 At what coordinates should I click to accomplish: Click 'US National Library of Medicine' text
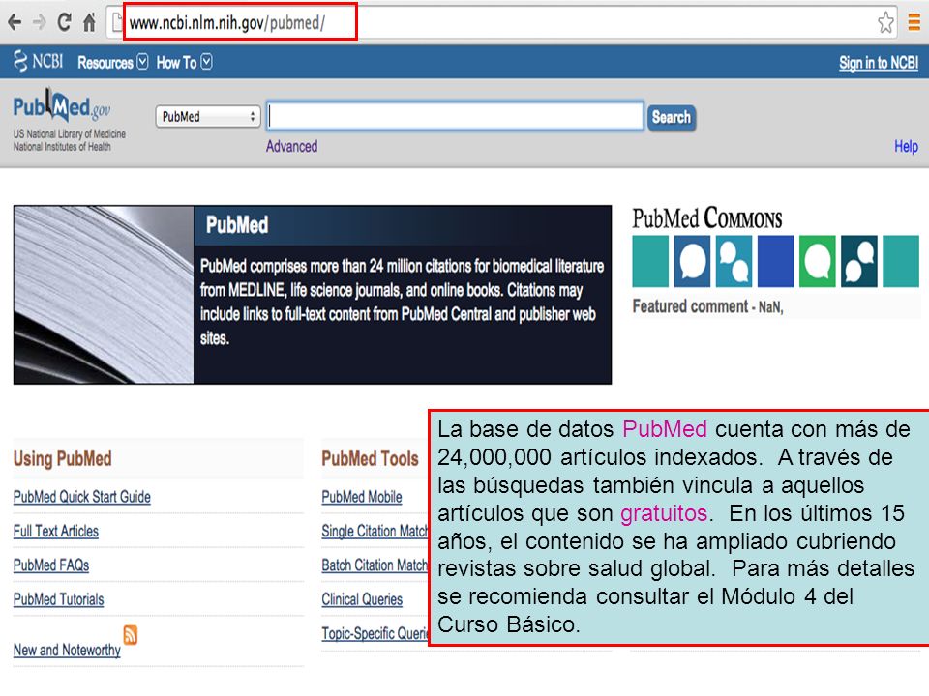[x=70, y=134]
